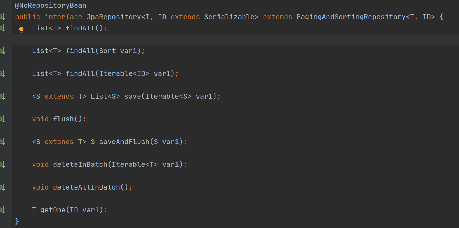Click the gutter icon on deleteInBatch line

2,164
